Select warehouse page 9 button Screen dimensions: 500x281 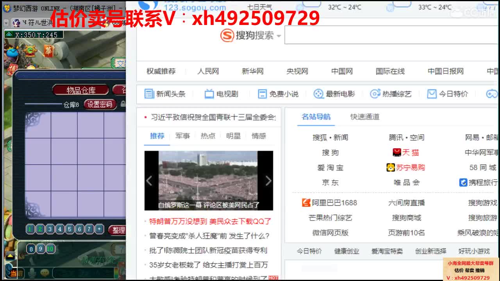[41, 249]
